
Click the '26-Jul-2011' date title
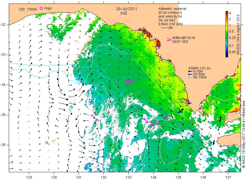coord(127,9)
